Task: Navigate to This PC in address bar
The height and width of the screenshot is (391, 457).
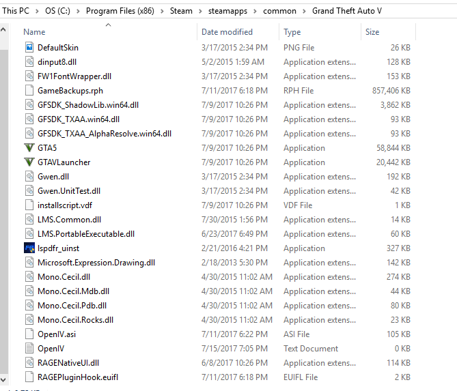Action: 16,11
